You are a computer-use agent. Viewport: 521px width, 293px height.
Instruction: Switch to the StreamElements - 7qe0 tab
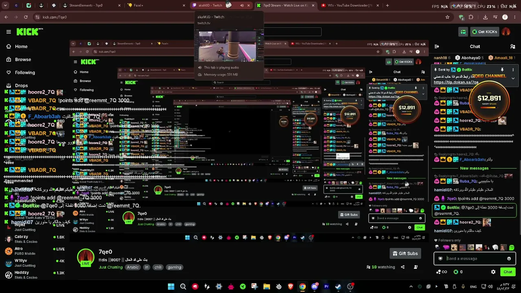click(91, 5)
